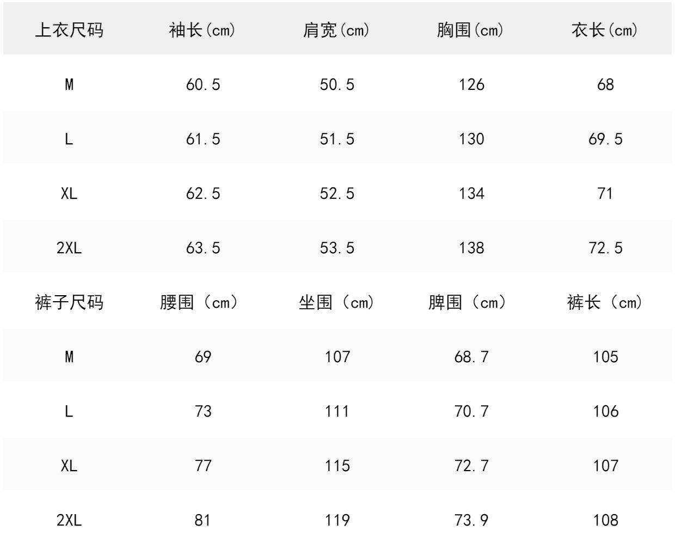Click the pants length value 105
The width and height of the screenshot is (675, 549).
[605, 357]
